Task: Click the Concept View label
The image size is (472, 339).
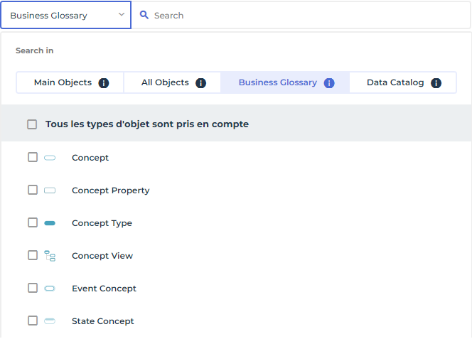Action: click(102, 256)
